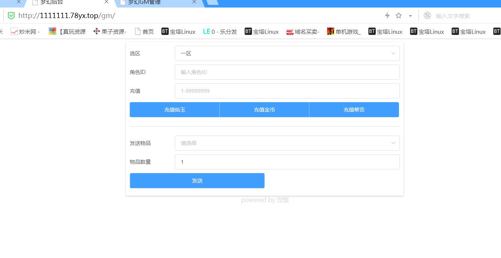Bookmark this page with the star icon
The width and height of the screenshot is (501, 258).
[x=399, y=16]
